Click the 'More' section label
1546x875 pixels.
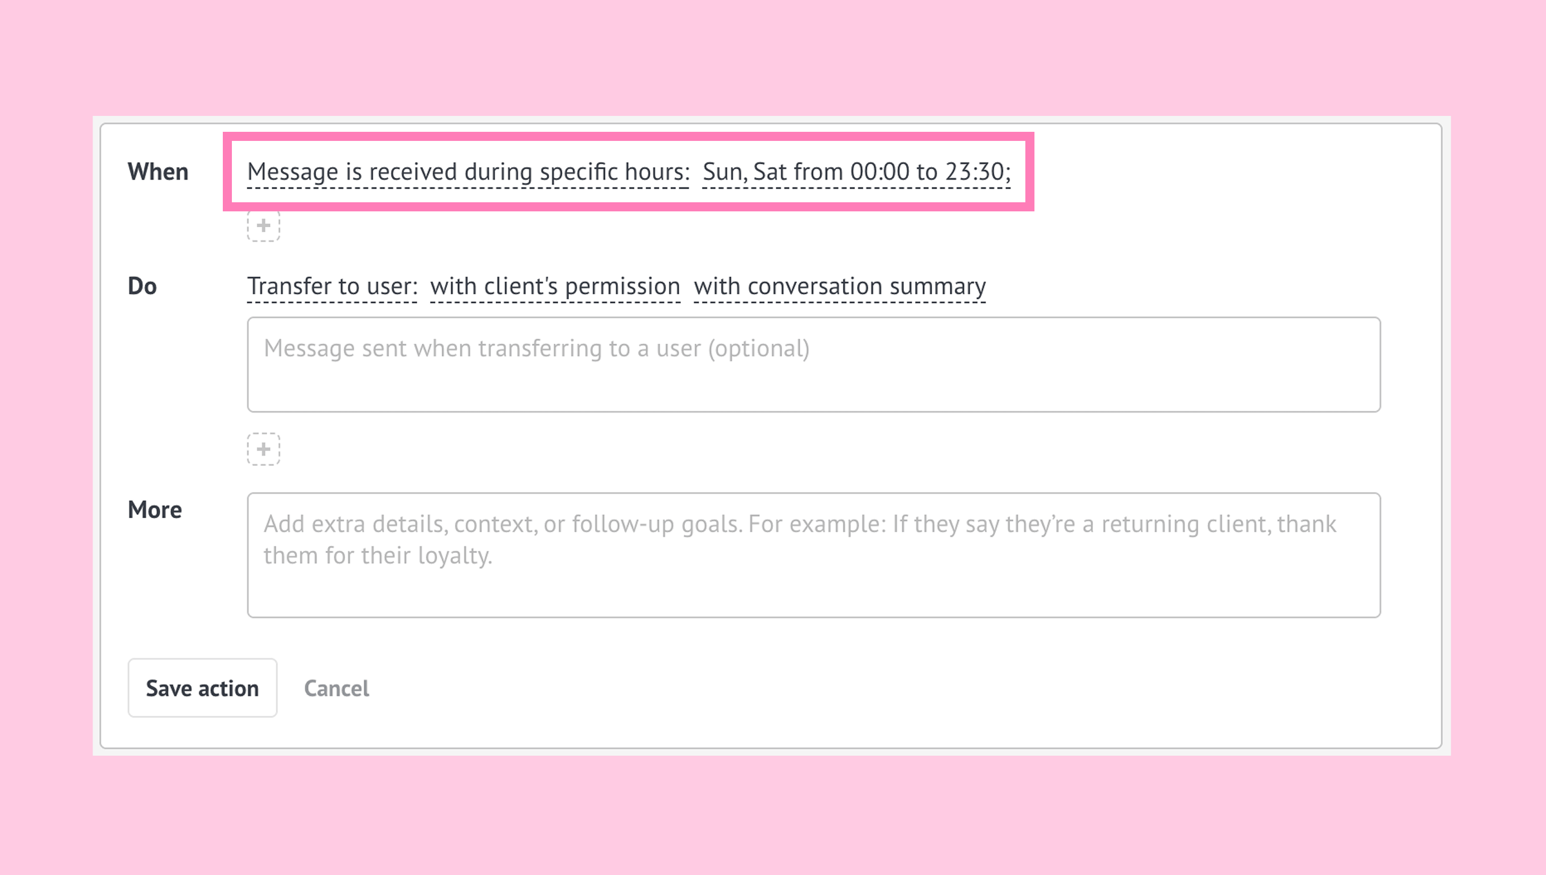coord(155,510)
